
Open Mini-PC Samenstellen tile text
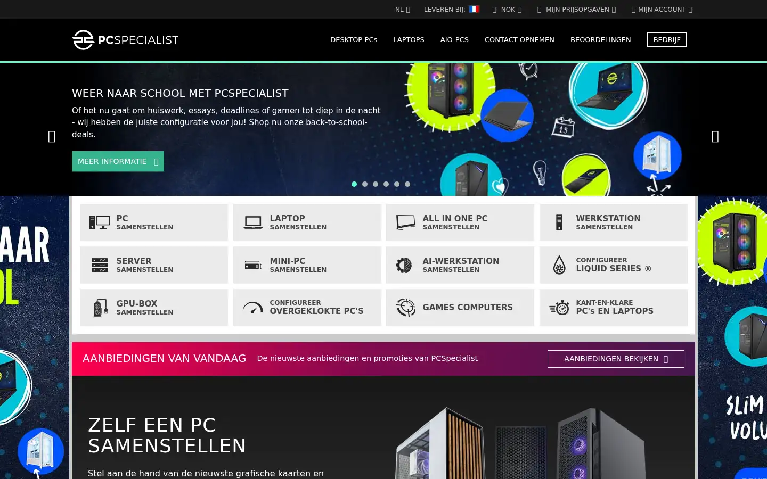298,265
